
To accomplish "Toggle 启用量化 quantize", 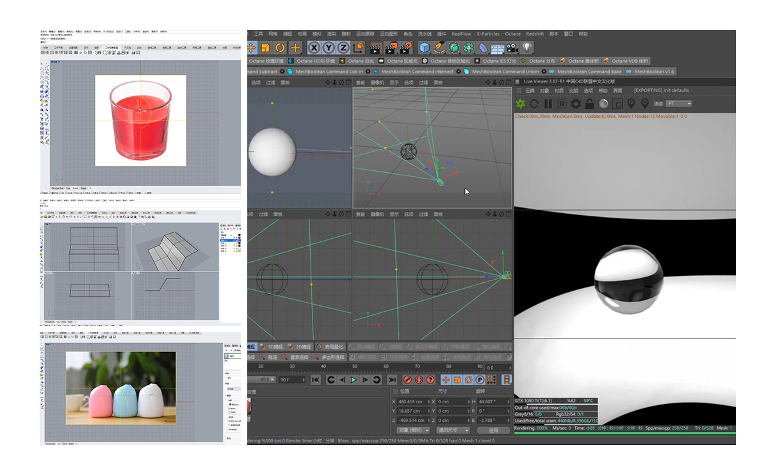I will tap(330, 346).
